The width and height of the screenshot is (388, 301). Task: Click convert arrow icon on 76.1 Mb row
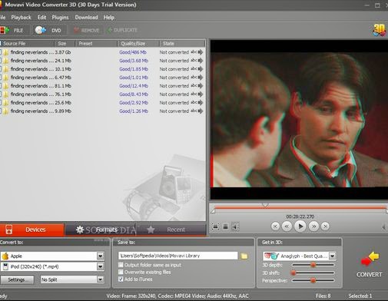pyautogui.click(x=201, y=94)
